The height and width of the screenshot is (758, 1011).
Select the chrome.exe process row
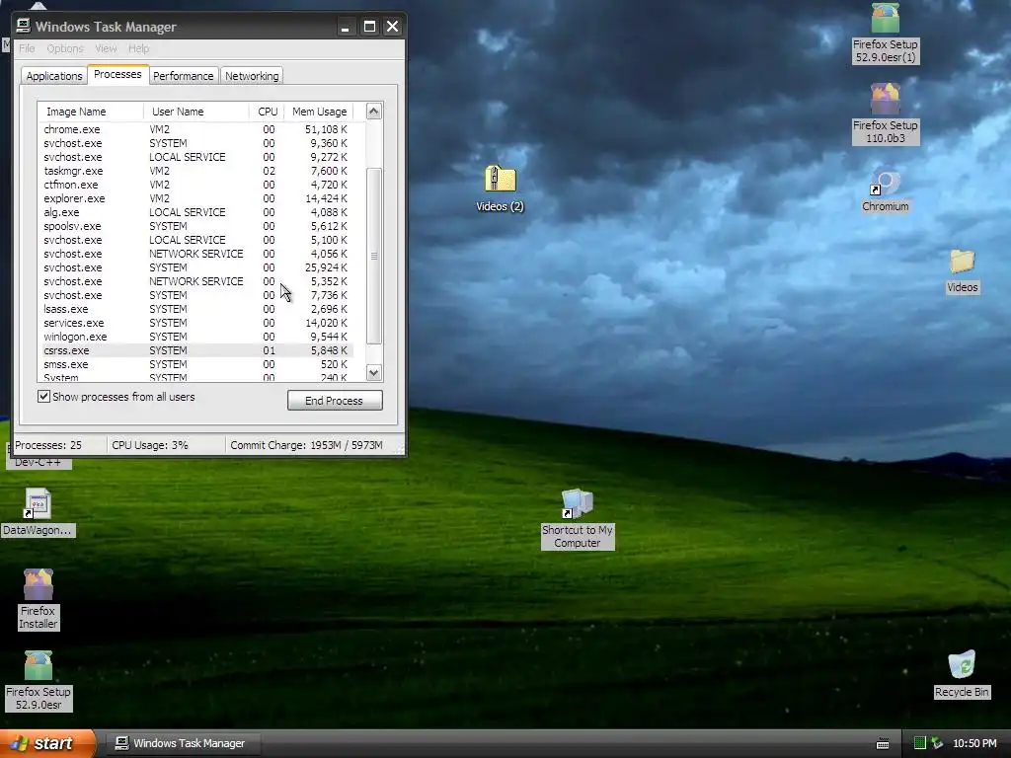pos(196,129)
